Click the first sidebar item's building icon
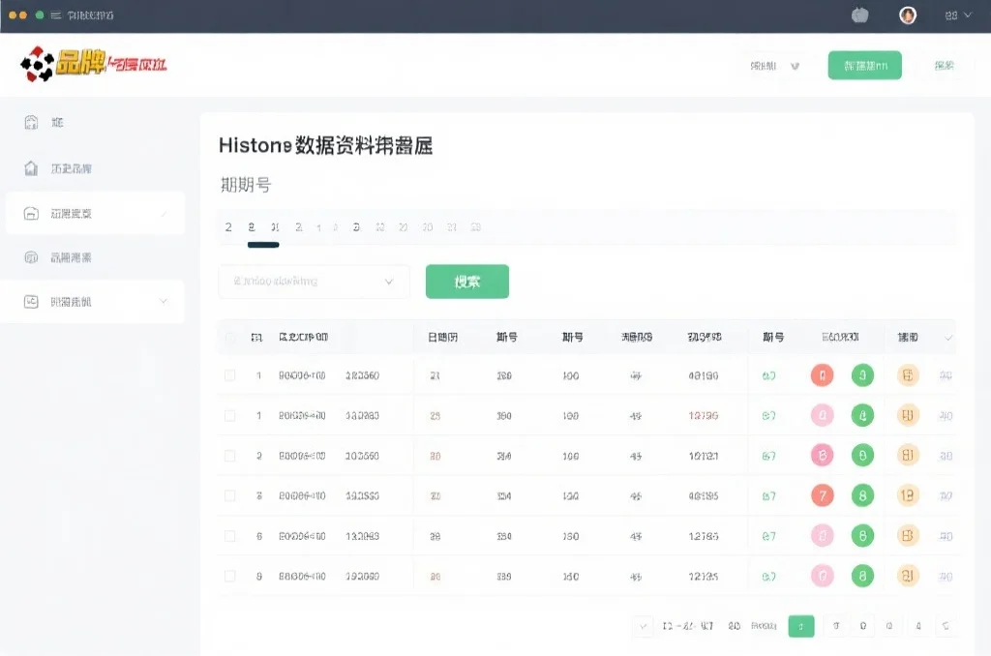The height and width of the screenshot is (656, 991). [31, 123]
